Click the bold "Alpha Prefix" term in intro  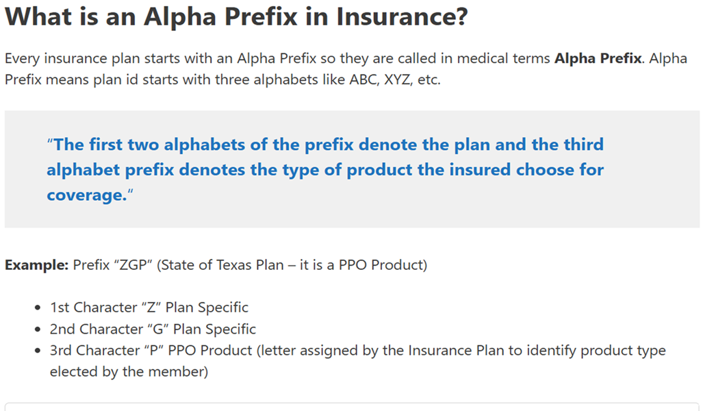598,58
